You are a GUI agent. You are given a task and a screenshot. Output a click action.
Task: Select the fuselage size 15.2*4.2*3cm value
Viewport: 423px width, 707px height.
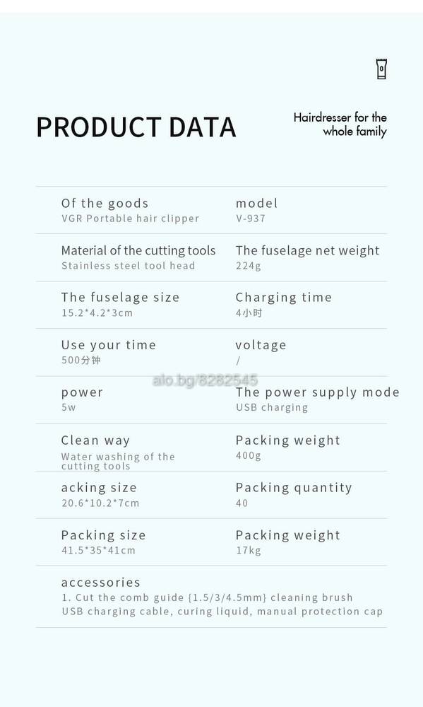tap(97, 313)
